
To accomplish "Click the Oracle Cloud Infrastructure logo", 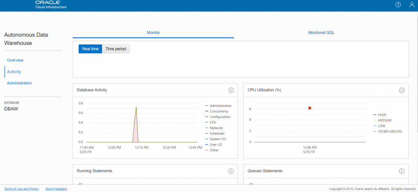I will 51,4.
